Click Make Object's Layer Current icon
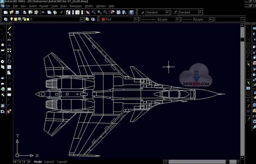The image size is (256, 164). [87, 19]
